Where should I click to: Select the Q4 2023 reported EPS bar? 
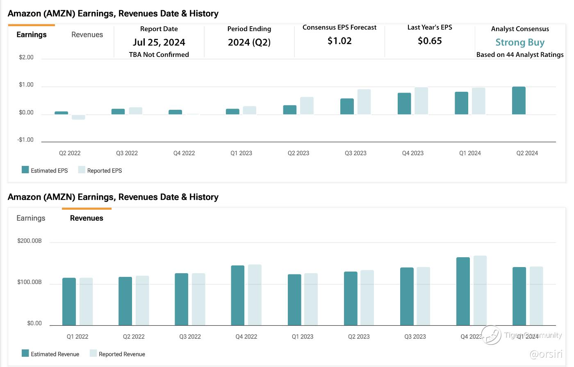pyautogui.click(x=421, y=101)
